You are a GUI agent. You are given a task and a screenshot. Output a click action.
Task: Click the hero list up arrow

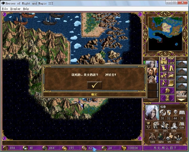point(151,59)
